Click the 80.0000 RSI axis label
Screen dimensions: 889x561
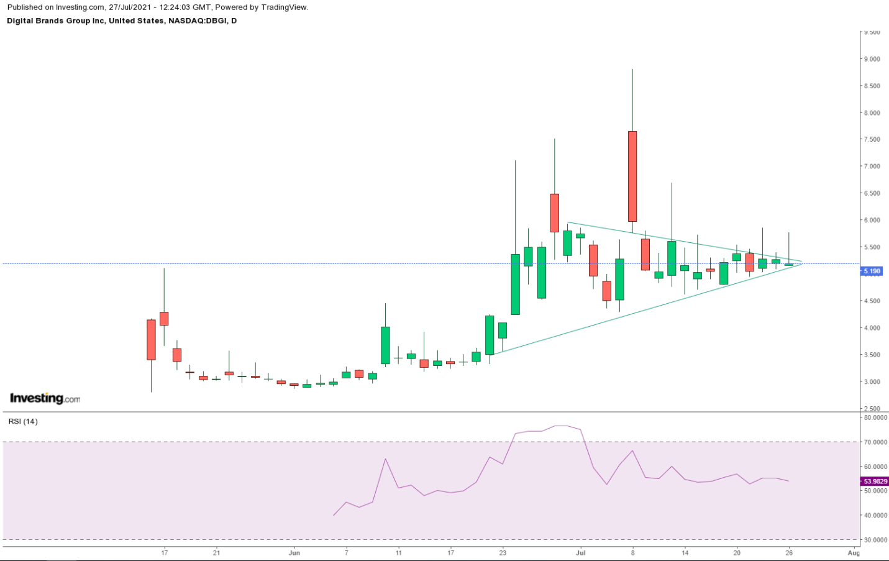click(x=875, y=418)
